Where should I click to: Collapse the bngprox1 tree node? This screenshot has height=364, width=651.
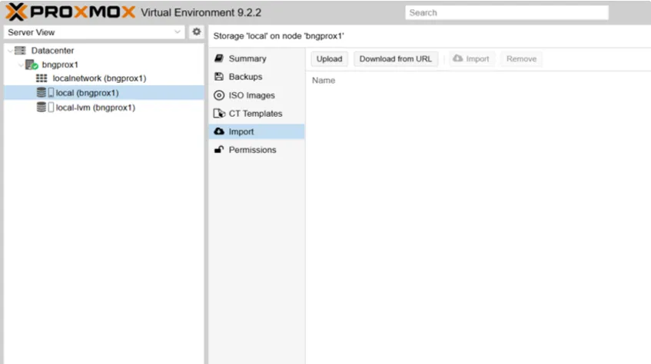point(21,65)
